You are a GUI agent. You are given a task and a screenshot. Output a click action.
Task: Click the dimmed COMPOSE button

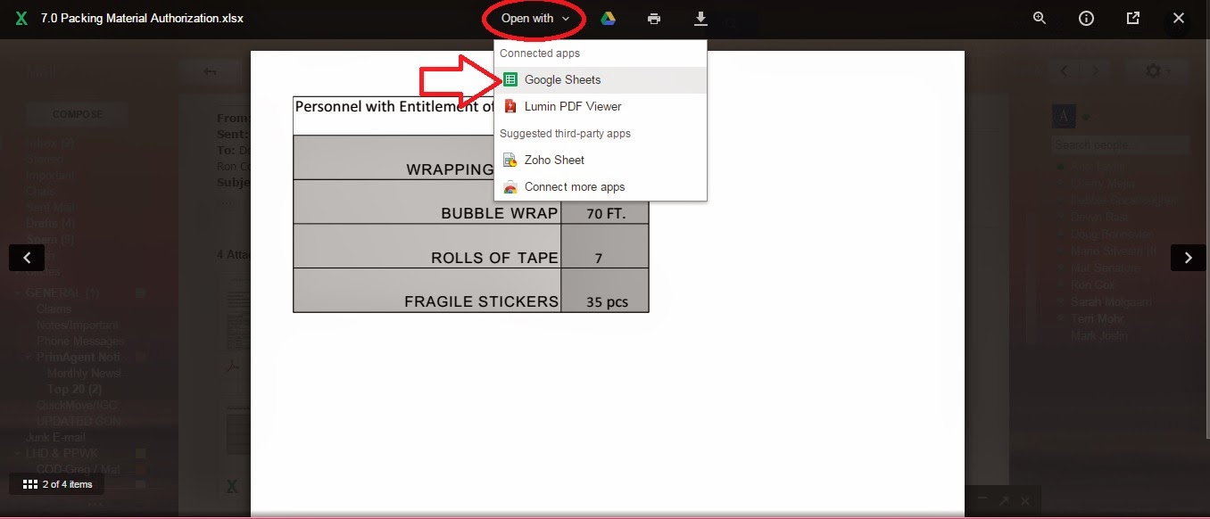pyautogui.click(x=78, y=114)
